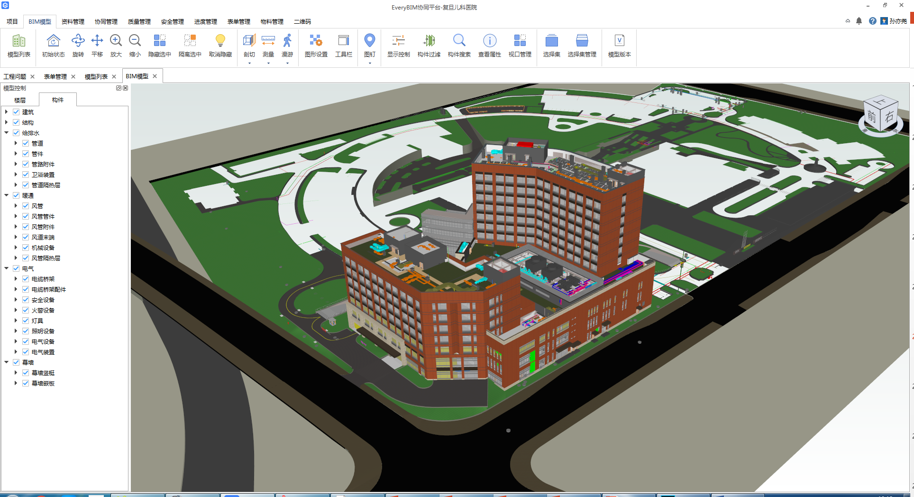Toggle the 给排水 checkbox
Screen dimensions: 914x497
16,133
